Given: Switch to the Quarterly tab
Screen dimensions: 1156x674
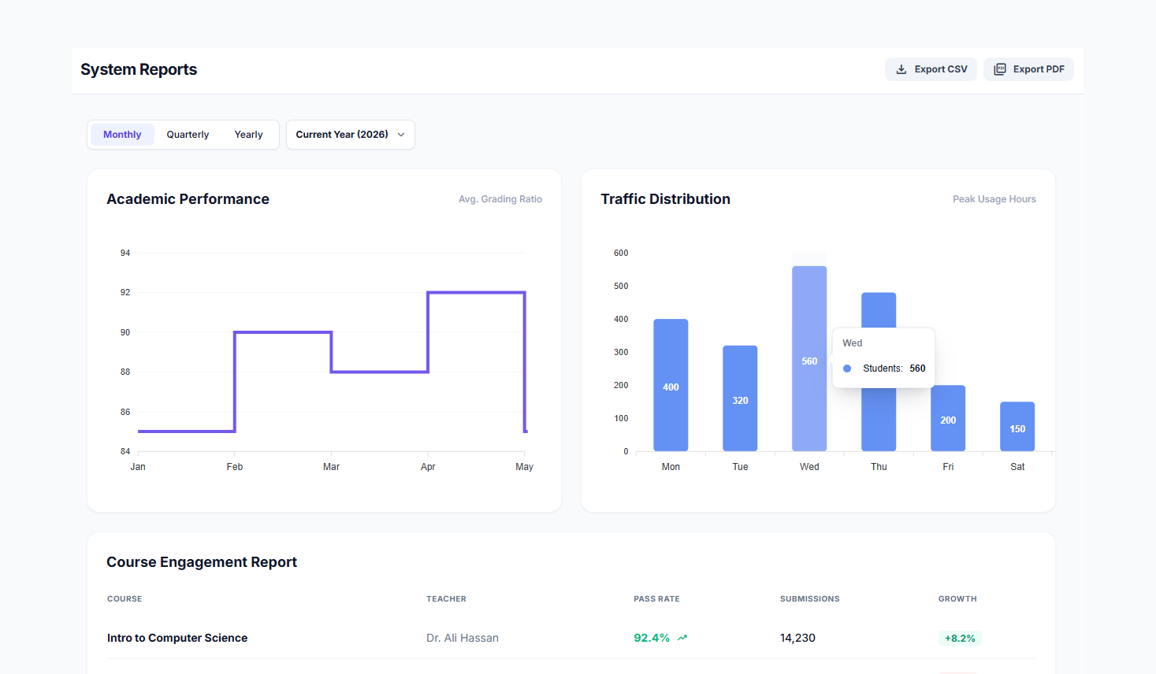Looking at the screenshot, I should coord(188,135).
